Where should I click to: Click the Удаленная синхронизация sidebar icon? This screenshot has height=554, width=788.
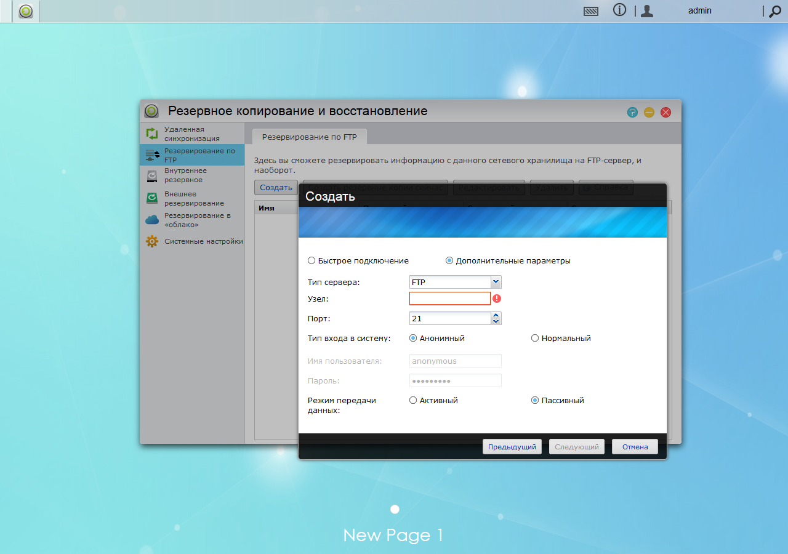coord(152,134)
